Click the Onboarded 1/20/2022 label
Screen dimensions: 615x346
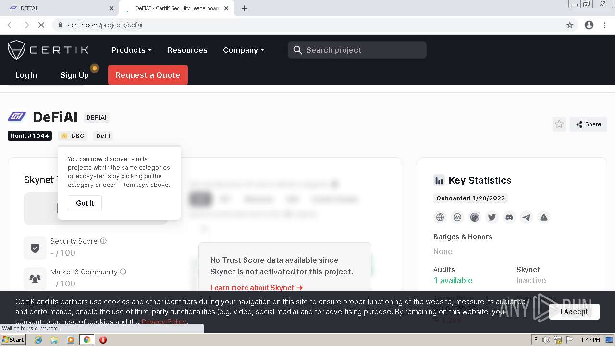(x=470, y=198)
